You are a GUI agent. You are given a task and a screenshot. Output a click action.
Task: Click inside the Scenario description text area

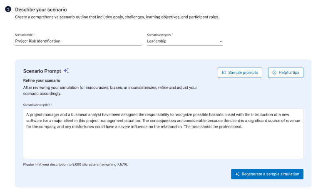(163, 133)
